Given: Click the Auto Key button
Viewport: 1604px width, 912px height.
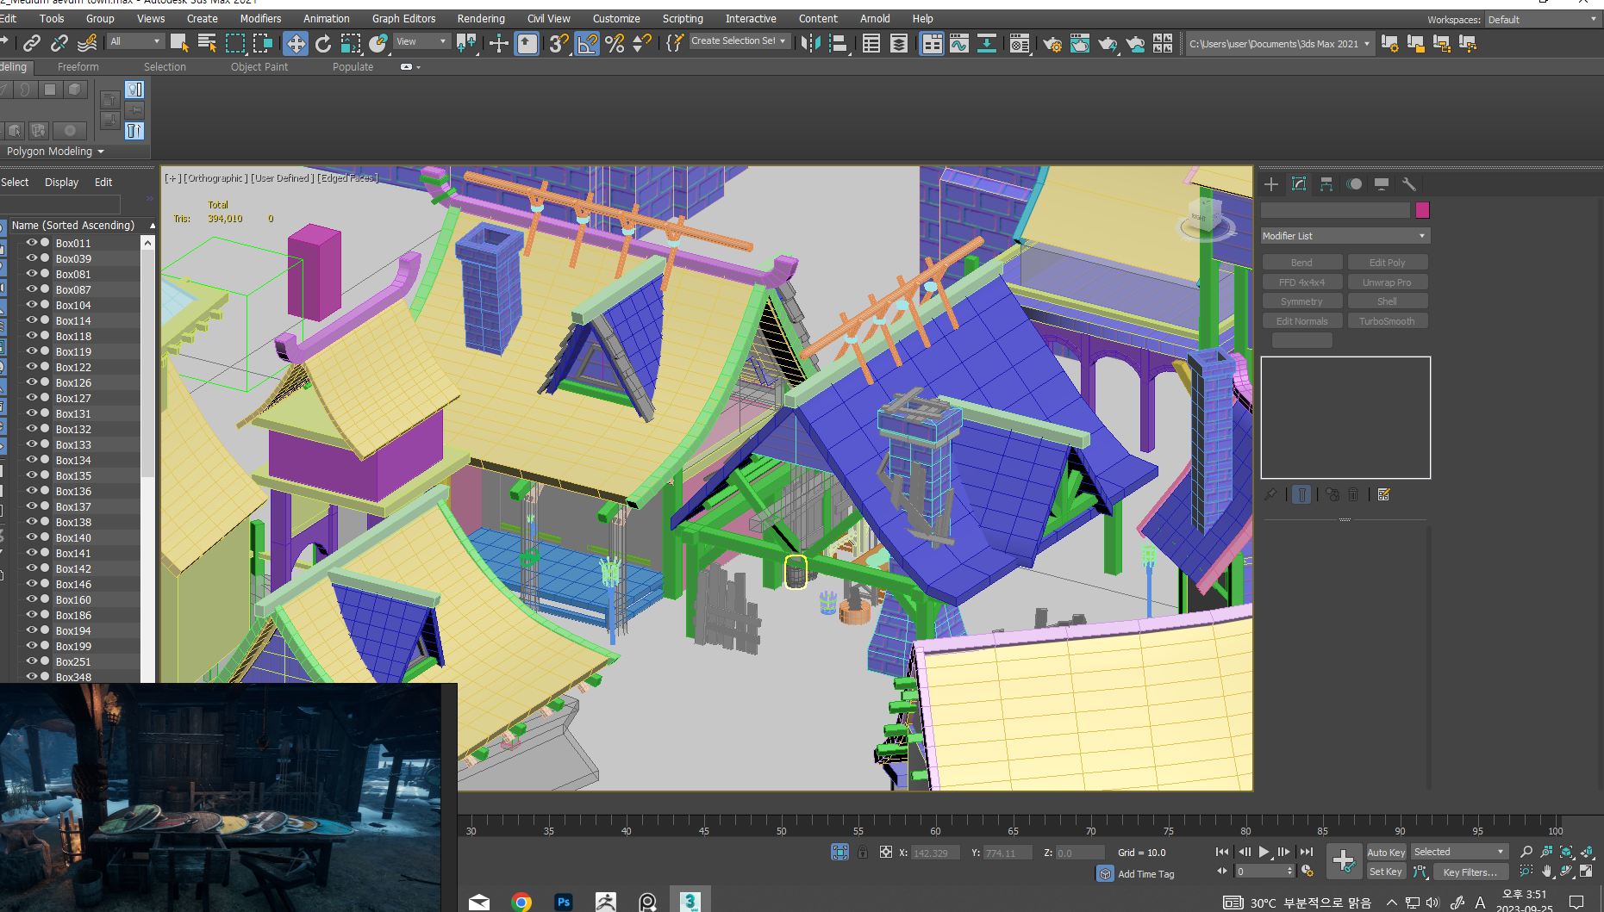Looking at the screenshot, I should tap(1385, 853).
